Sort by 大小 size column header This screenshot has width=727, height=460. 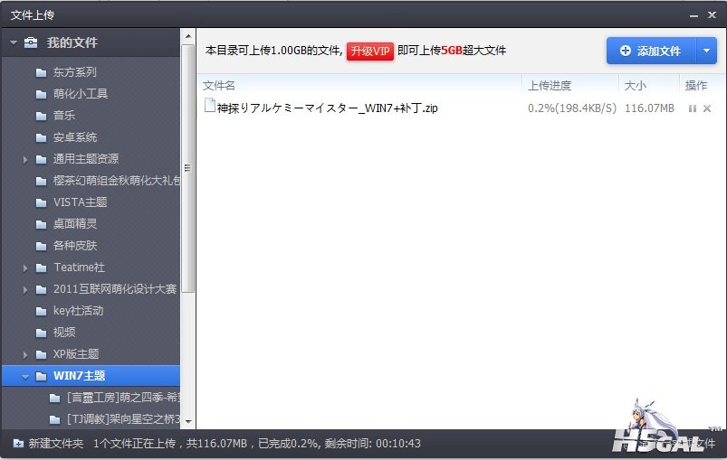(634, 86)
